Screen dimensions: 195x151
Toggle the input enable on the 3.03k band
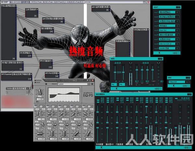(x=72, y=106)
